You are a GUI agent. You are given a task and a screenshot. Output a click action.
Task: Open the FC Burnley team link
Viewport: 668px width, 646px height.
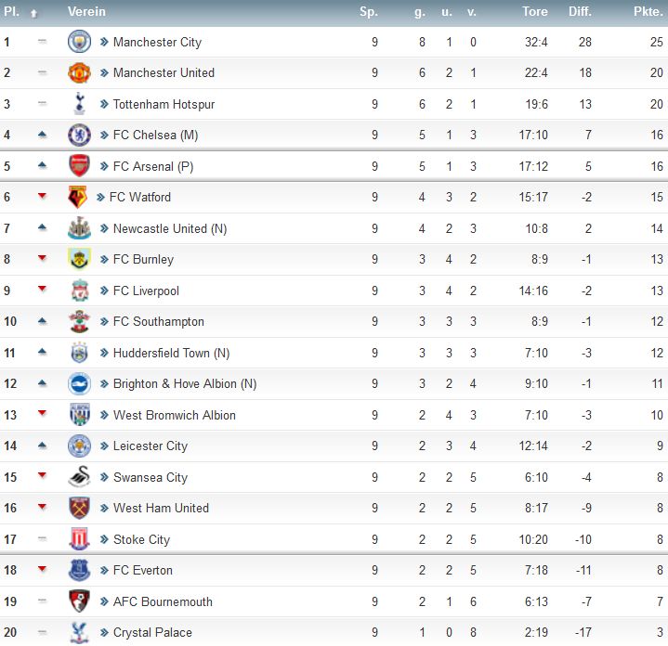click(143, 259)
